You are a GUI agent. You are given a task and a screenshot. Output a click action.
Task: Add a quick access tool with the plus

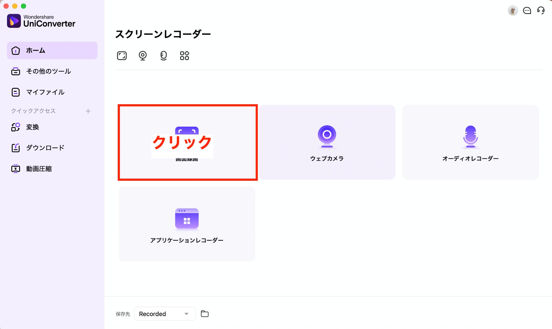[x=88, y=111]
